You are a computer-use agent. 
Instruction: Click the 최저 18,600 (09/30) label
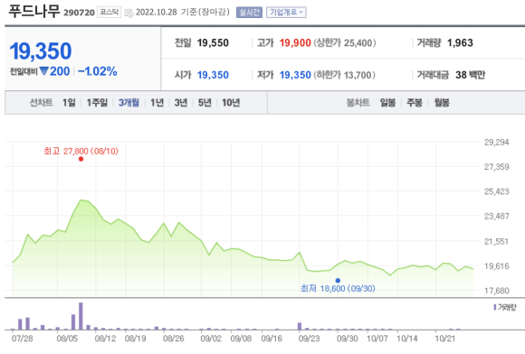[338, 288]
